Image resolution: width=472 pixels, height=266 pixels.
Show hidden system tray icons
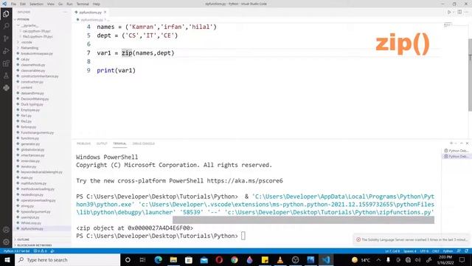click(378, 259)
